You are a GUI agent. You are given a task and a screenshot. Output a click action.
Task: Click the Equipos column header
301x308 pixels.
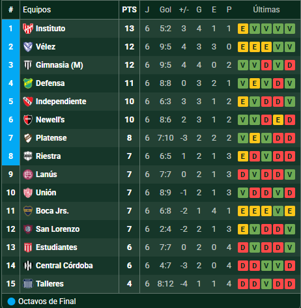pyautogui.click(x=36, y=10)
